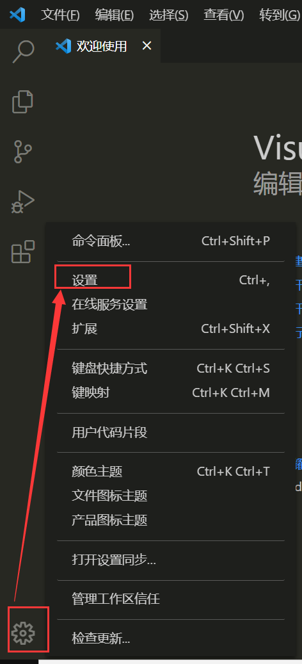This screenshot has height=664, width=302.
Task: Choose 设置 menu entry
Action: click(171, 280)
